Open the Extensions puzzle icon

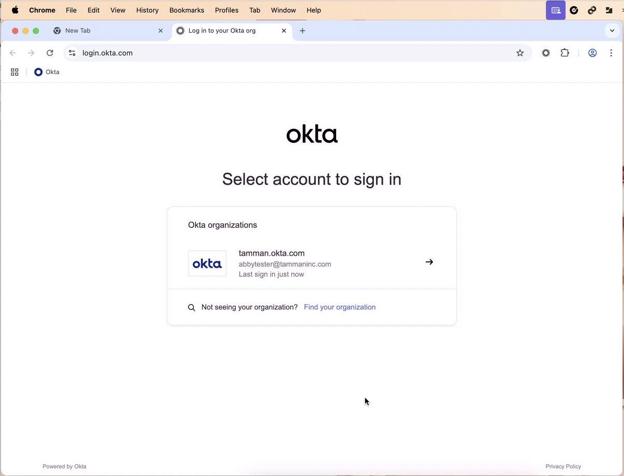pyautogui.click(x=565, y=53)
